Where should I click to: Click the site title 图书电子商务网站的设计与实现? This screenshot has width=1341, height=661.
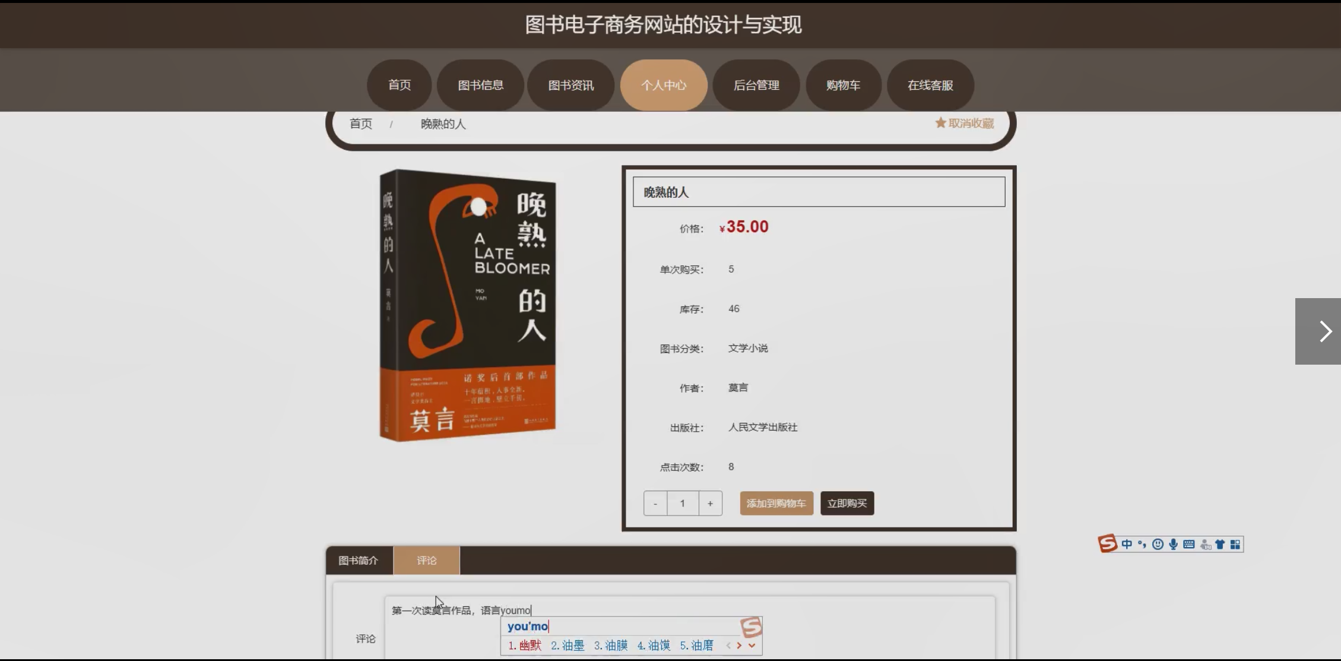[x=663, y=24]
